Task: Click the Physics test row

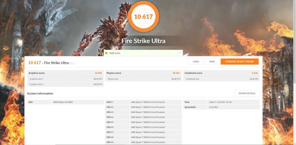Action: 143,79
